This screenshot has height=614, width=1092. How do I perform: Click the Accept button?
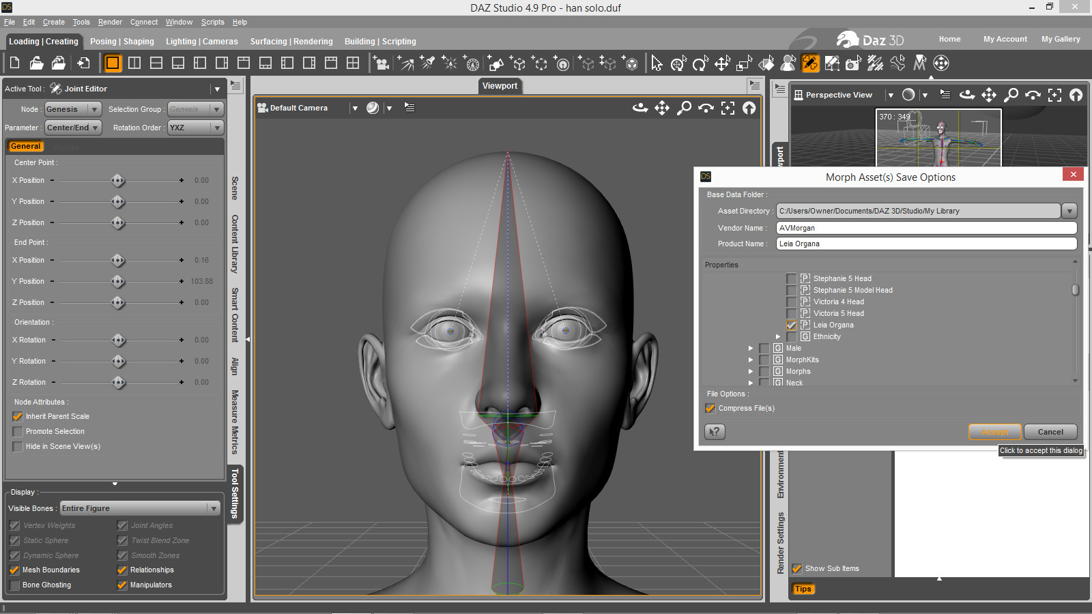pos(995,432)
